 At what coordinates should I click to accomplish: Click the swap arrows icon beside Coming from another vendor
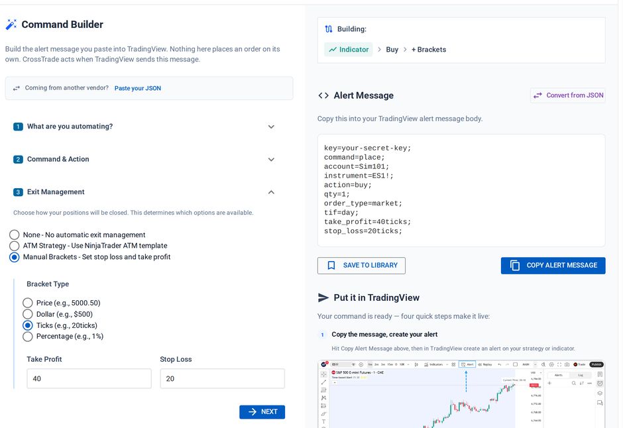[x=17, y=88]
